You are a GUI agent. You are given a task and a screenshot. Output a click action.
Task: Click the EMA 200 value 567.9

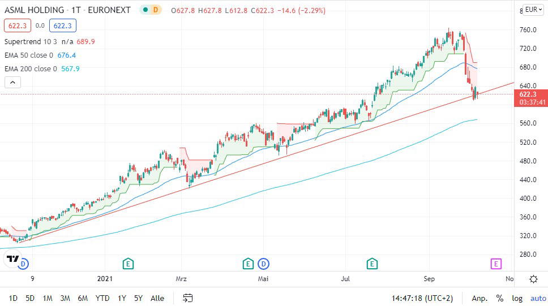[x=71, y=69]
